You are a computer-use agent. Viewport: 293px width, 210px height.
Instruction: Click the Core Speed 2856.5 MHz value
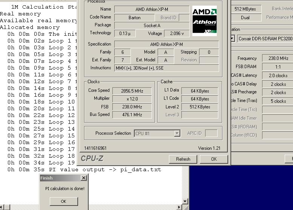(x=132, y=91)
